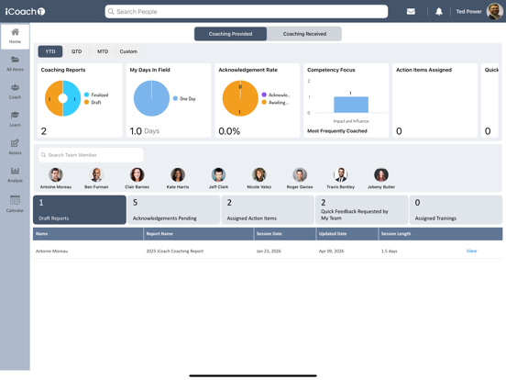Screen dimensions: 506x380
Task: Open the Analyze charts section
Action: pyautogui.click(x=15, y=174)
